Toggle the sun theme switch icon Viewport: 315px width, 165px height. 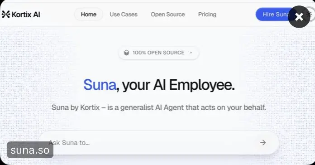pos(311,15)
